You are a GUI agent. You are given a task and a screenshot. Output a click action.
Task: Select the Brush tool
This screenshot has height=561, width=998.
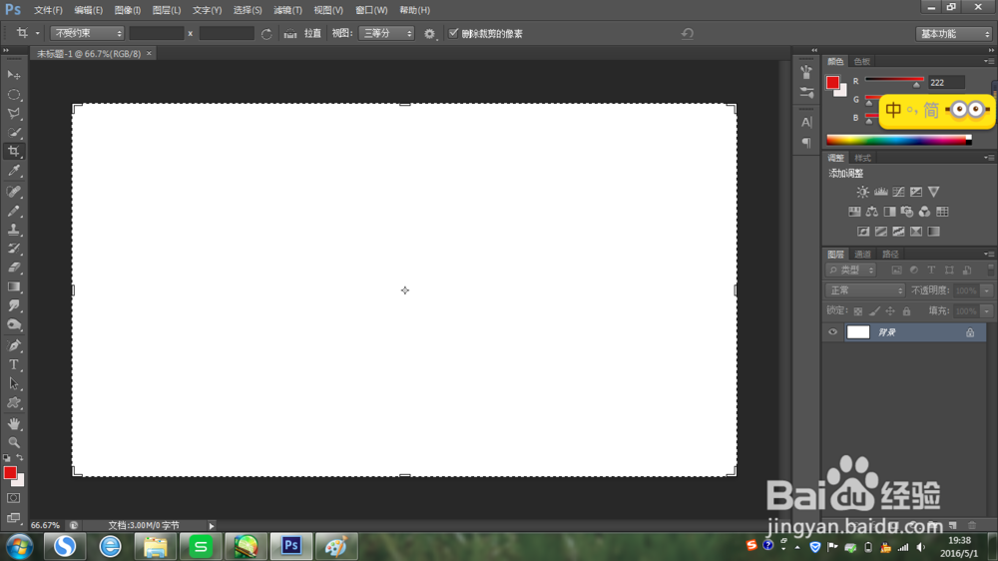(13, 211)
